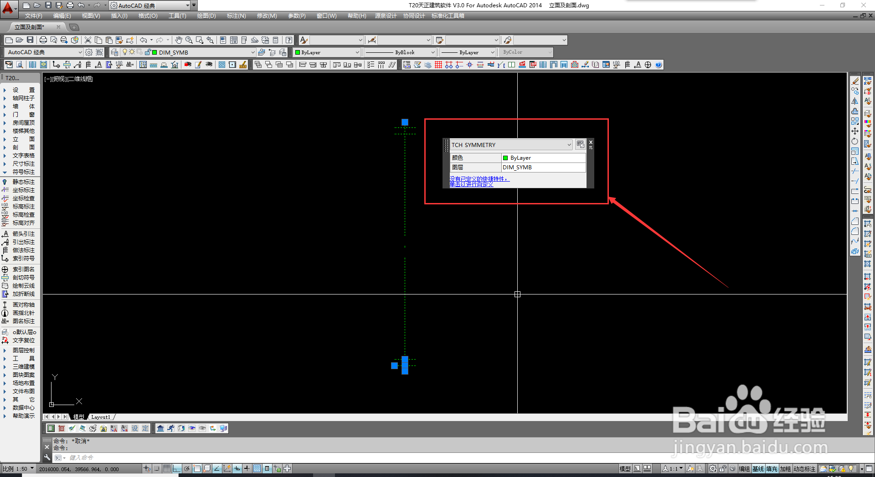Click the Open file icon

[19, 40]
